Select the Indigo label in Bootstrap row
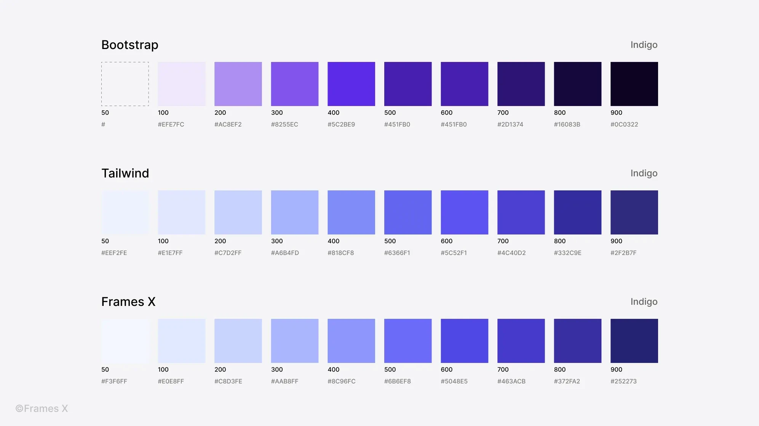This screenshot has width=759, height=426. tap(644, 45)
